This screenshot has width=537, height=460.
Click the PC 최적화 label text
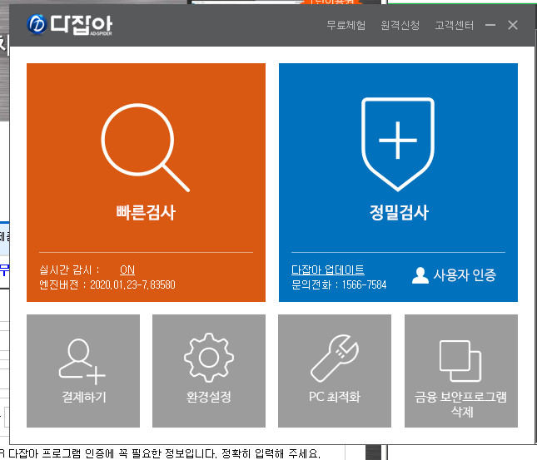335,397
